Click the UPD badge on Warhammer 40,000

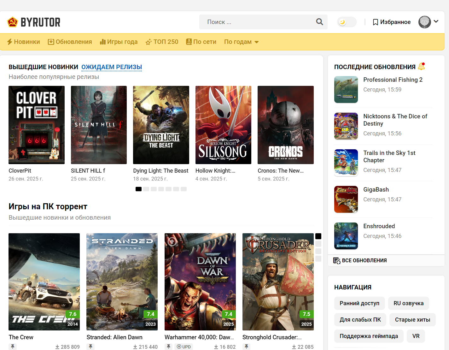pos(184,347)
